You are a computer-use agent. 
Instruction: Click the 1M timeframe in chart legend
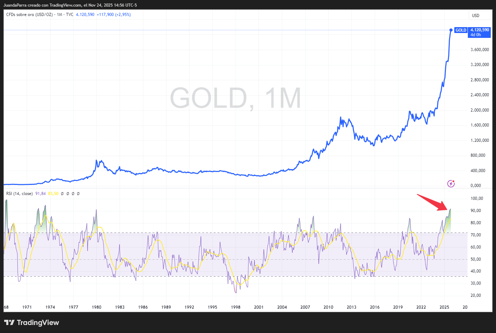click(59, 15)
